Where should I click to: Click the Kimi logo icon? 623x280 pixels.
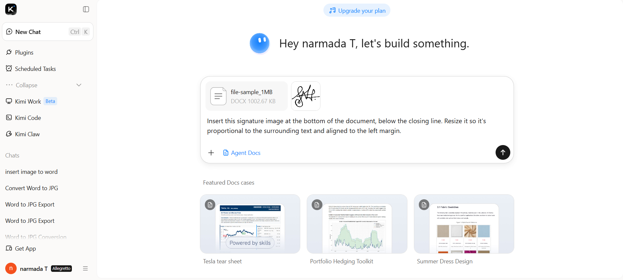click(11, 9)
